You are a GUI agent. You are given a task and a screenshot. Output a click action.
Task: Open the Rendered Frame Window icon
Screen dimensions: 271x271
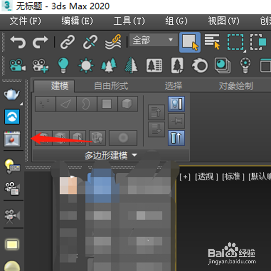(12, 139)
